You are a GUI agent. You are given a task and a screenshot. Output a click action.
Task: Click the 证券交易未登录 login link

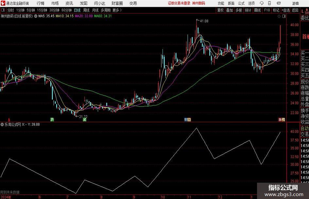(x=179, y=3)
